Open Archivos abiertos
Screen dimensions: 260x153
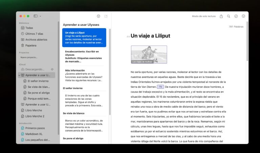pyautogui.click(x=37, y=40)
